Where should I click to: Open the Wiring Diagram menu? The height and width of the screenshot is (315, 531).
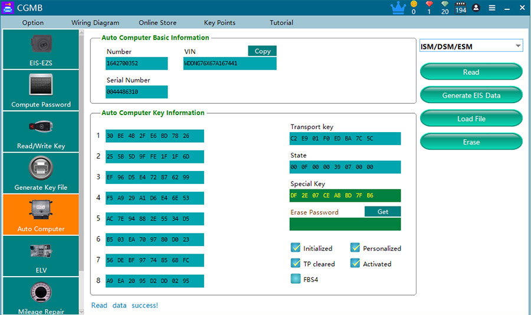(95, 23)
